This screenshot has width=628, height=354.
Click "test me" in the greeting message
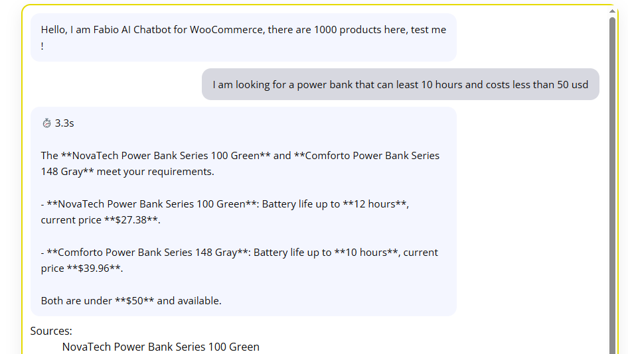pos(429,30)
